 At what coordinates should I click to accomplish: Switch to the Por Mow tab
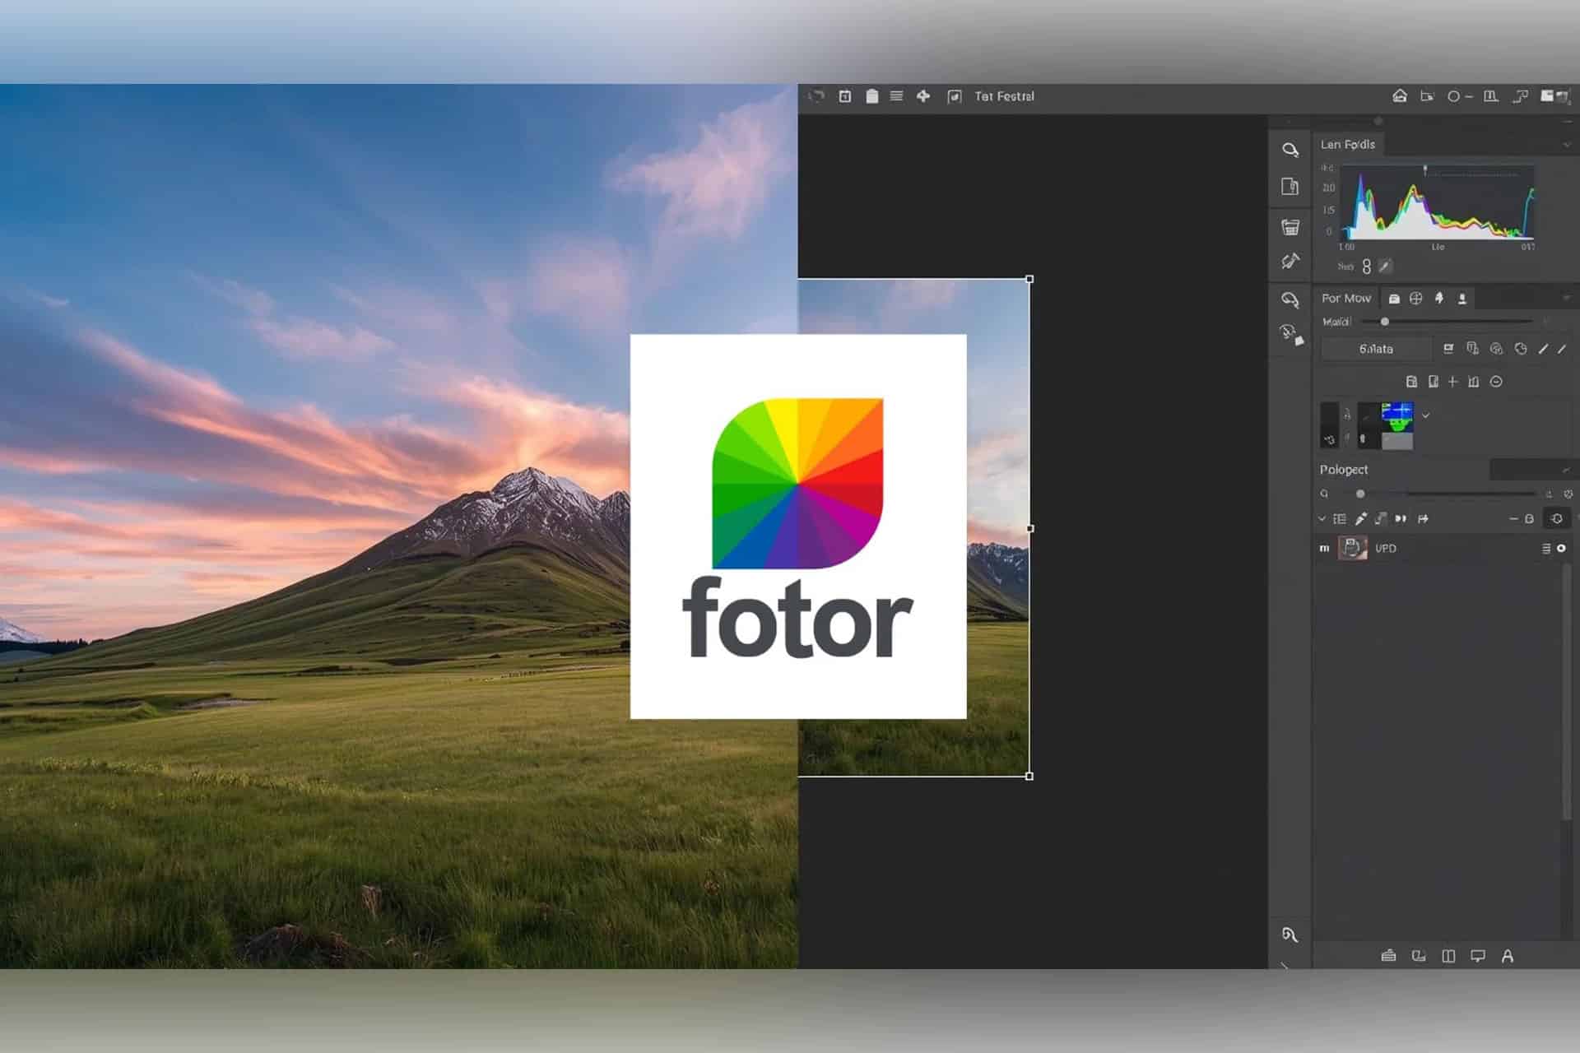(x=1346, y=298)
